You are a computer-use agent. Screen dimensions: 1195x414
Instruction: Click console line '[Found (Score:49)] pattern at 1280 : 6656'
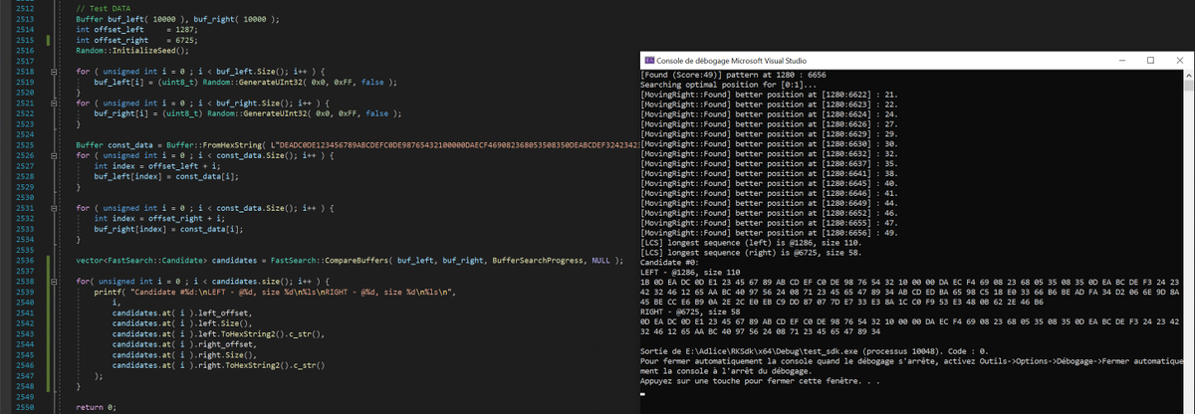735,76
